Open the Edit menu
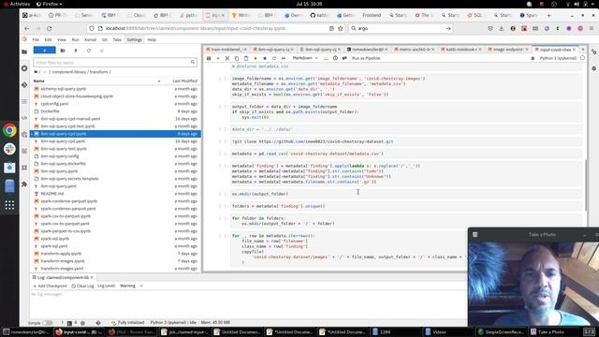This screenshot has width=599, height=337. 48,39
